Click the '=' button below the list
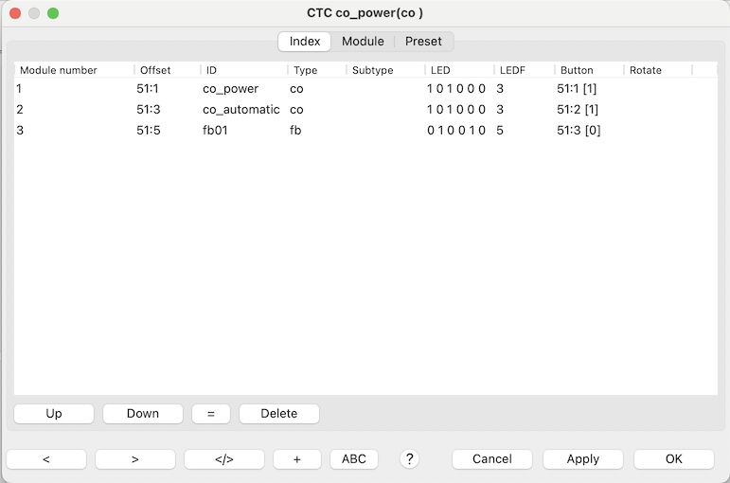 pyautogui.click(x=210, y=413)
